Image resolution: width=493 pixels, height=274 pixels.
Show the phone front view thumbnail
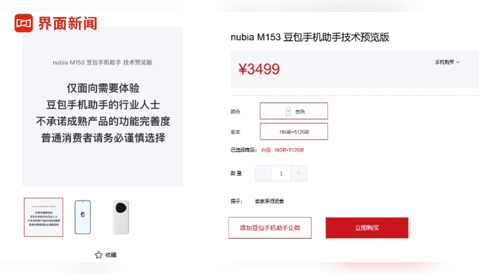coord(83,217)
